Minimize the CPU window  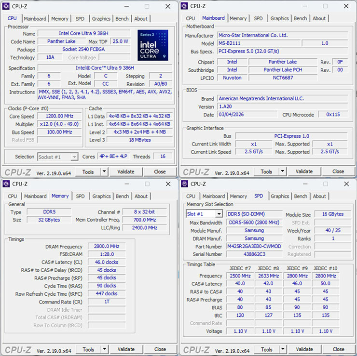click(127, 6)
